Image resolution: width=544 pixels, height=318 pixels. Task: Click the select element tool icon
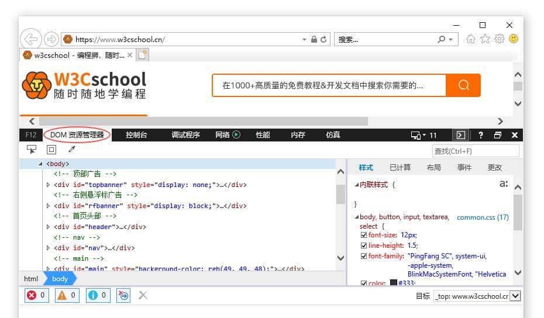click(x=32, y=150)
